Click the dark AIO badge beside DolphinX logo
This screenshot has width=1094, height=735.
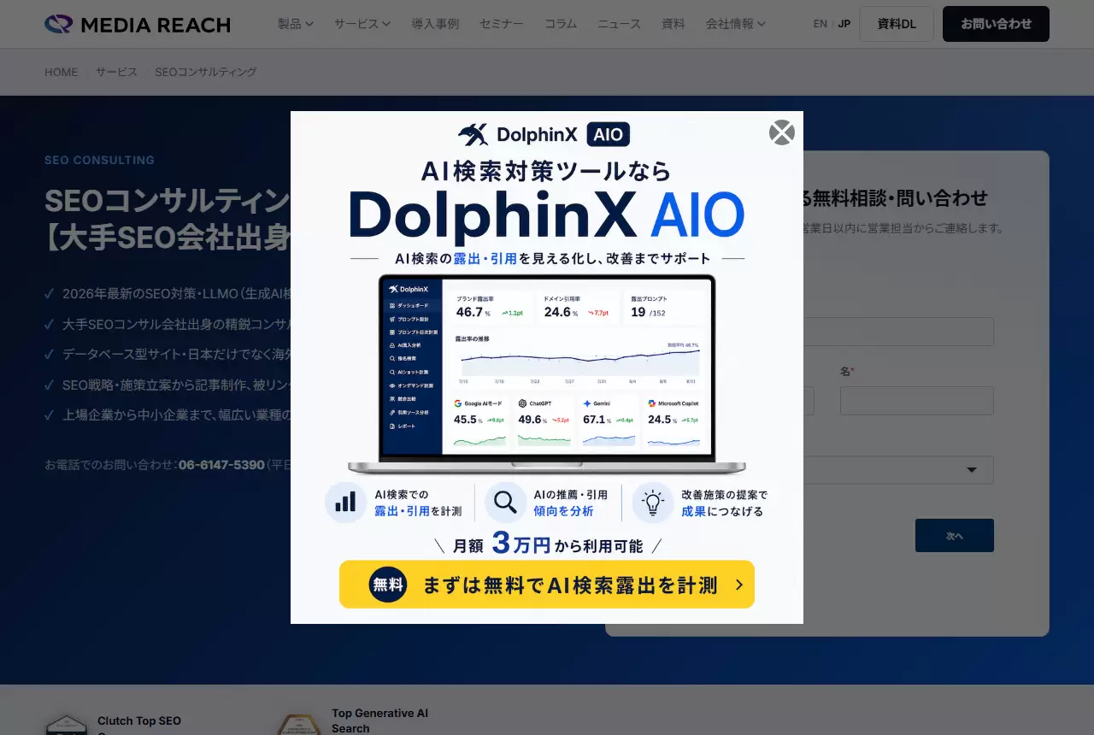click(609, 134)
